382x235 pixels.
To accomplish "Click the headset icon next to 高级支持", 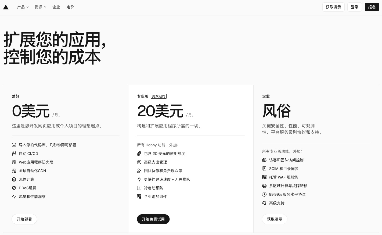I will 264,203.
